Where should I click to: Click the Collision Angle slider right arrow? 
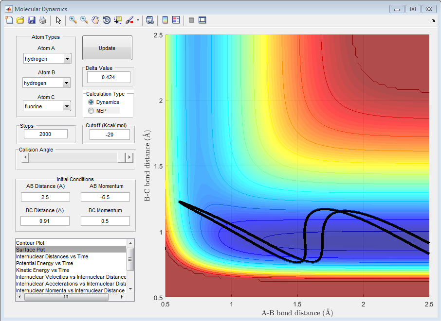click(129, 157)
